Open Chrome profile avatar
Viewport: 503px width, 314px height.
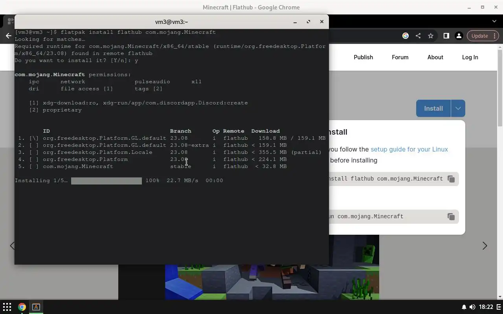tap(459, 36)
